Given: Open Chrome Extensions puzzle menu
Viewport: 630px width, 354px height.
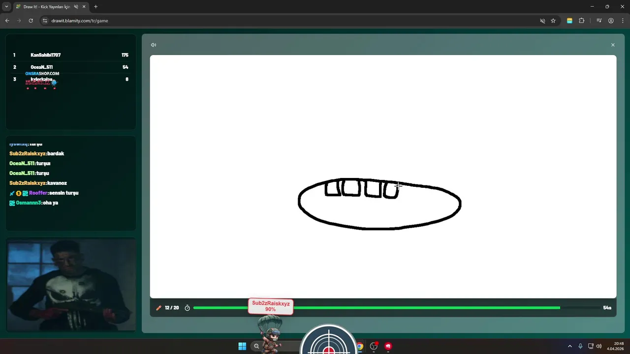Looking at the screenshot, I should tap(582, 21).
